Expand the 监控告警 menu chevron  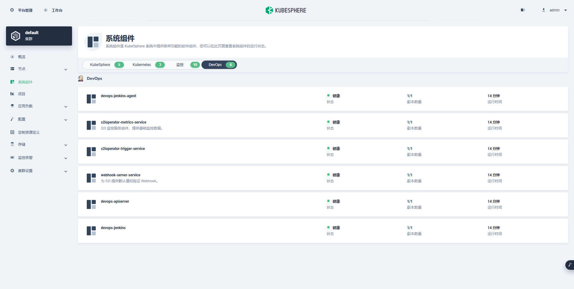coord(66,158)
